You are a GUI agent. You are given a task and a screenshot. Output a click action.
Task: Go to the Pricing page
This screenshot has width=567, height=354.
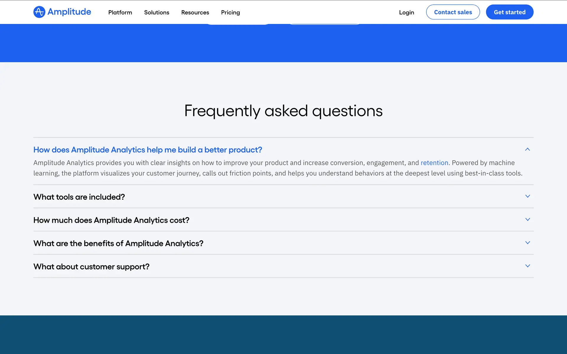(x=230, y=12)
